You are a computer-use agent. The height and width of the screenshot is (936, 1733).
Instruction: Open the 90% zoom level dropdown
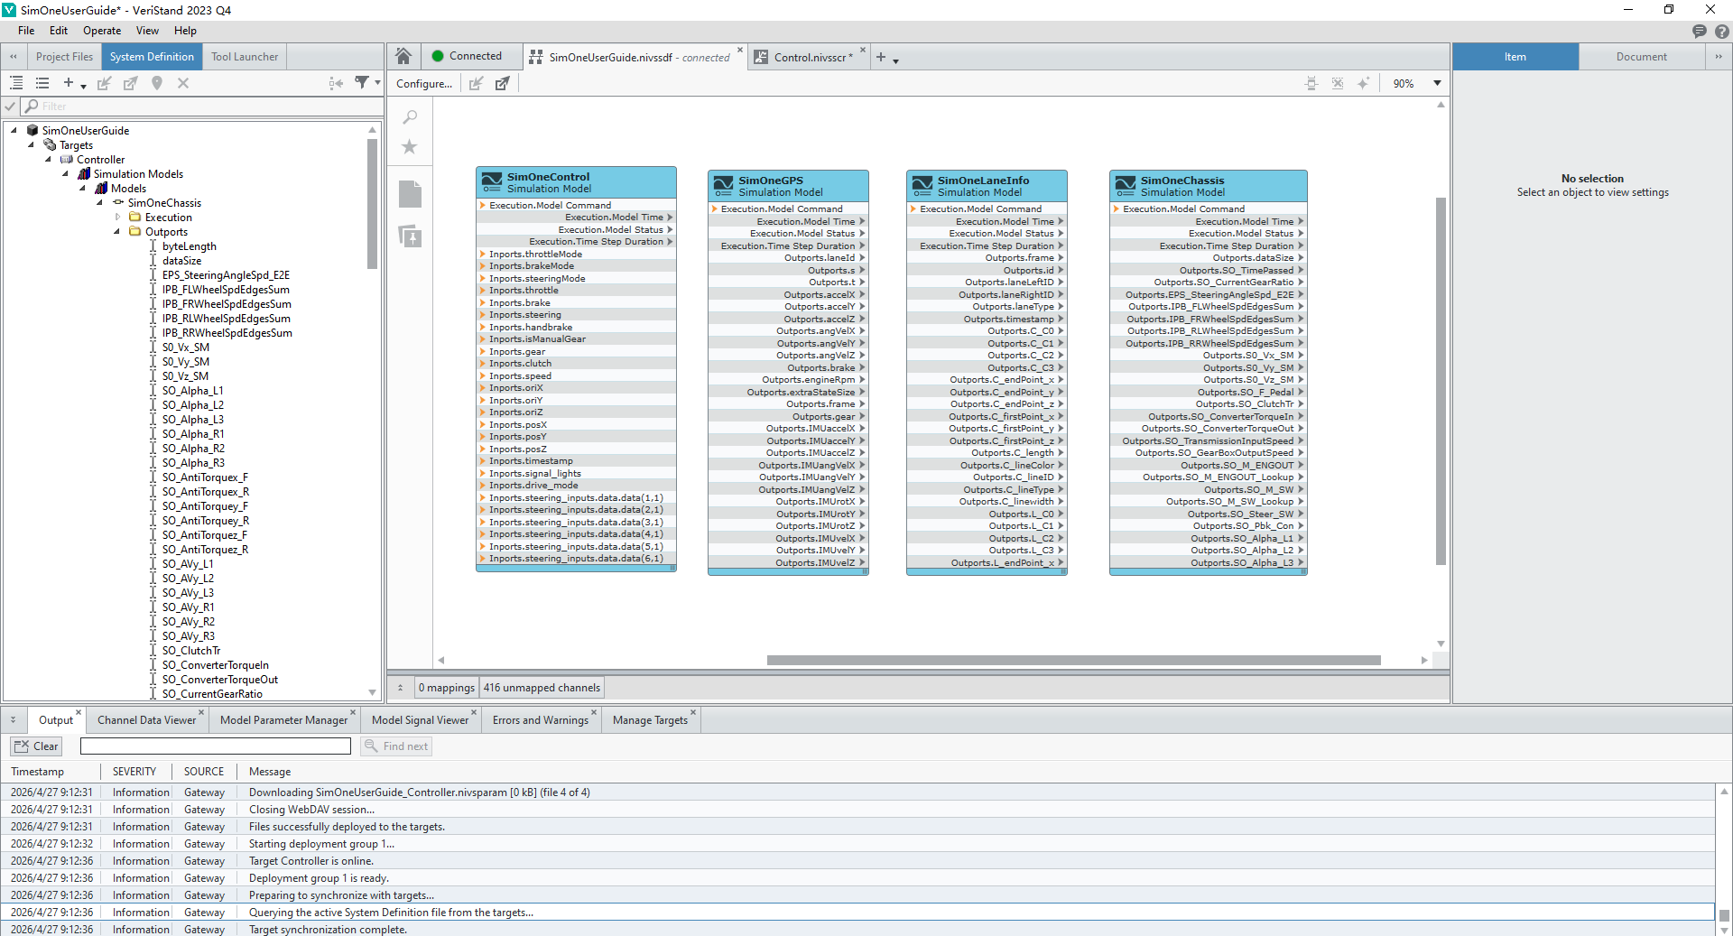(1437, 83)
